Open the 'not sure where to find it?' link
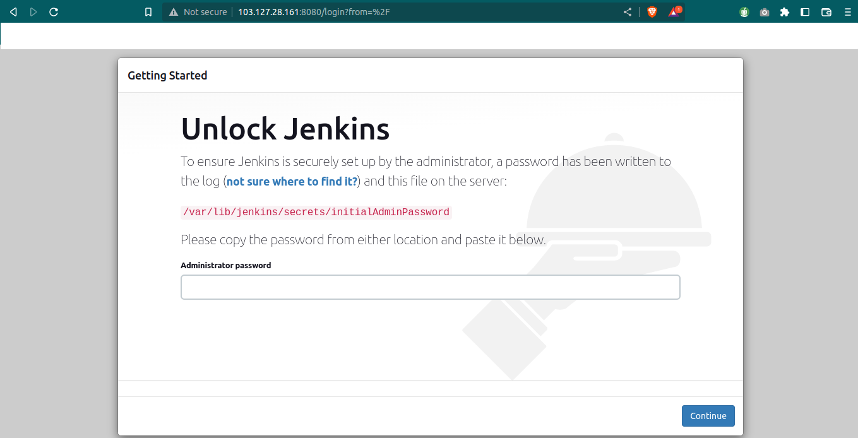 pos(292,182)
